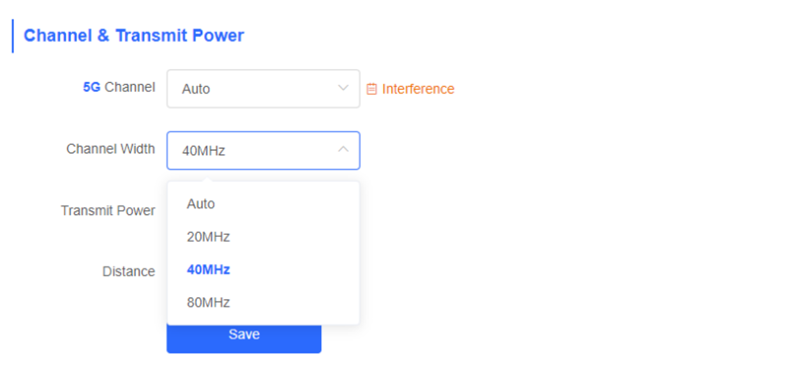Viewport: 786px width, 368px height.
Task: Click the Auto value inside 5G Channel field
Action: [x=196, y=89]
